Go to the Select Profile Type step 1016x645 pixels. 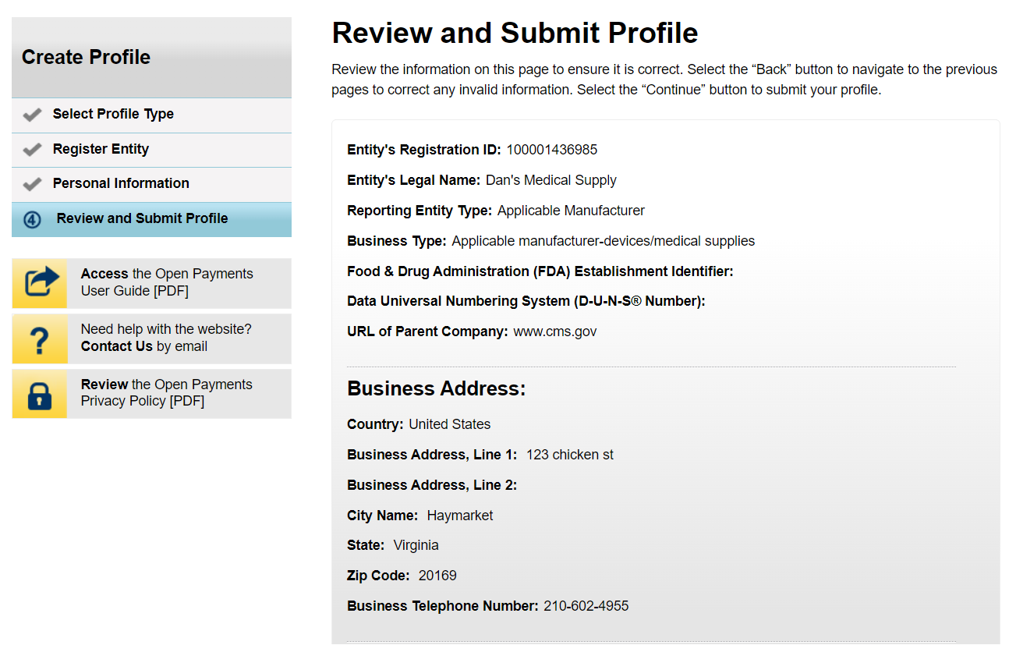[x=113, y=114]
